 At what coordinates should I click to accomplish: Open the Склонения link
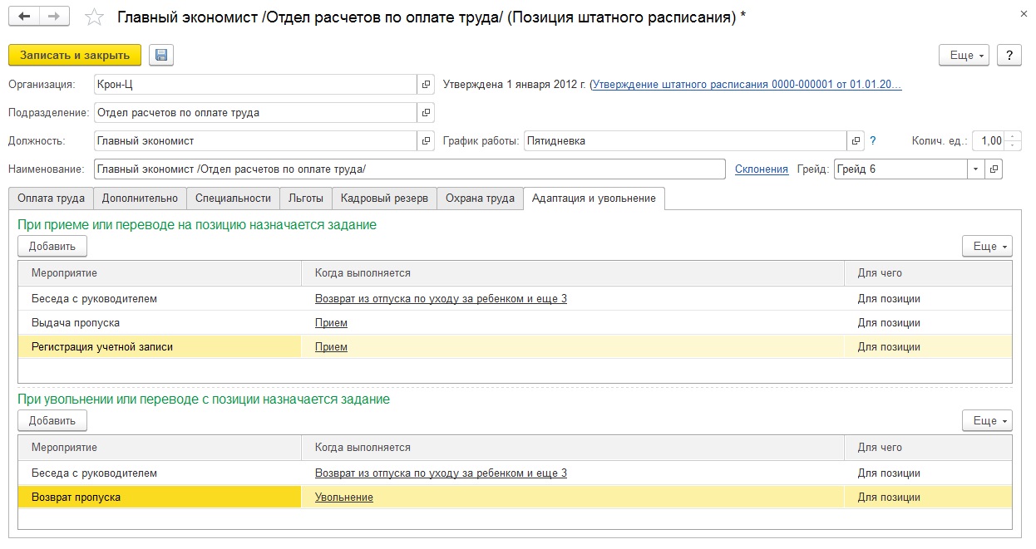click(761, 169)
